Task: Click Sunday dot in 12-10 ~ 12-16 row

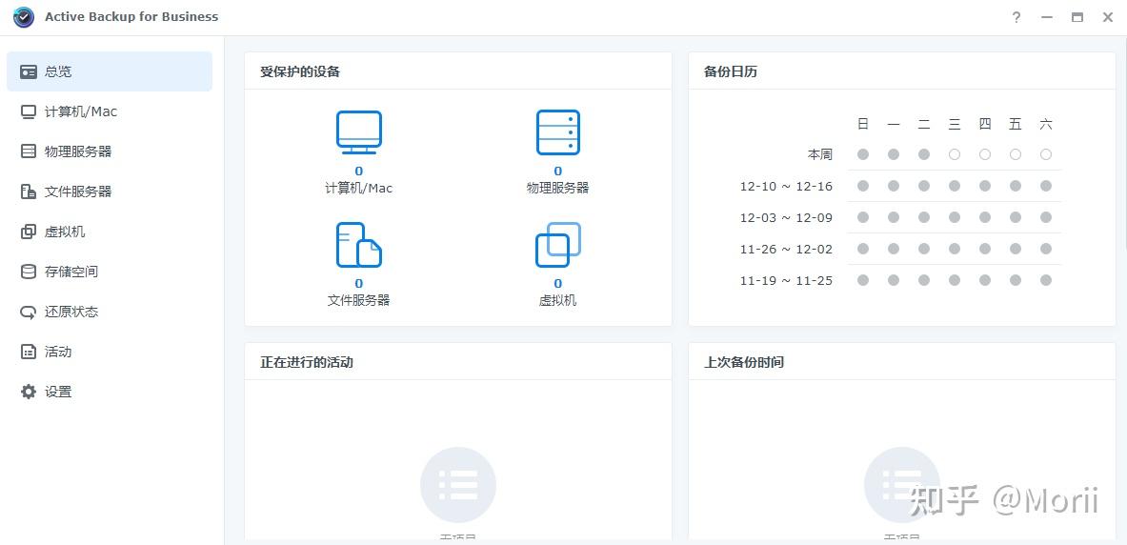Action: [863, 186]
